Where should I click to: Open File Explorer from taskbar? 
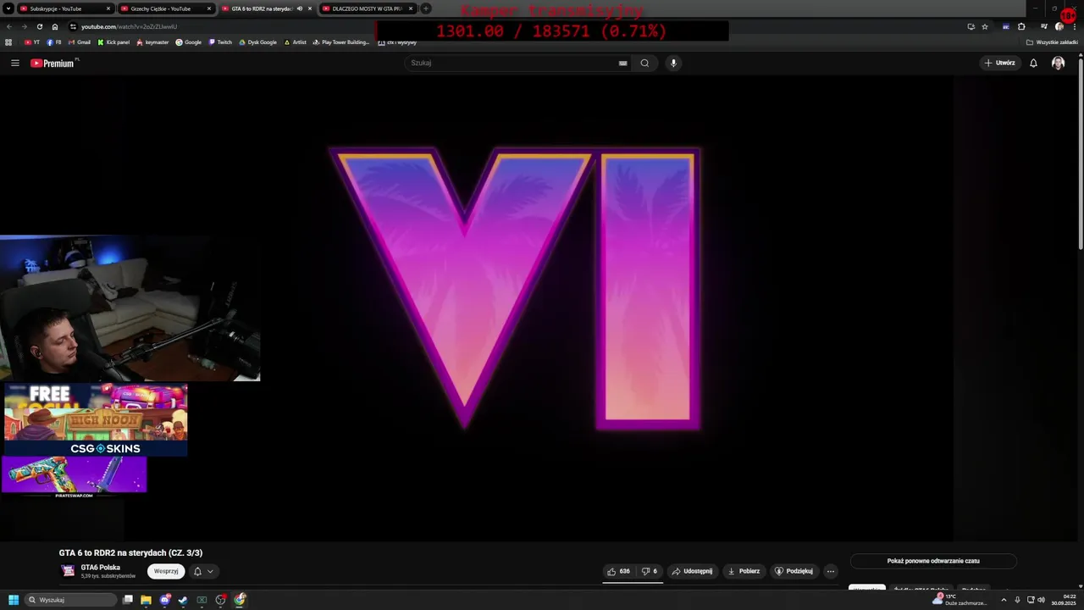click(146, 600)
